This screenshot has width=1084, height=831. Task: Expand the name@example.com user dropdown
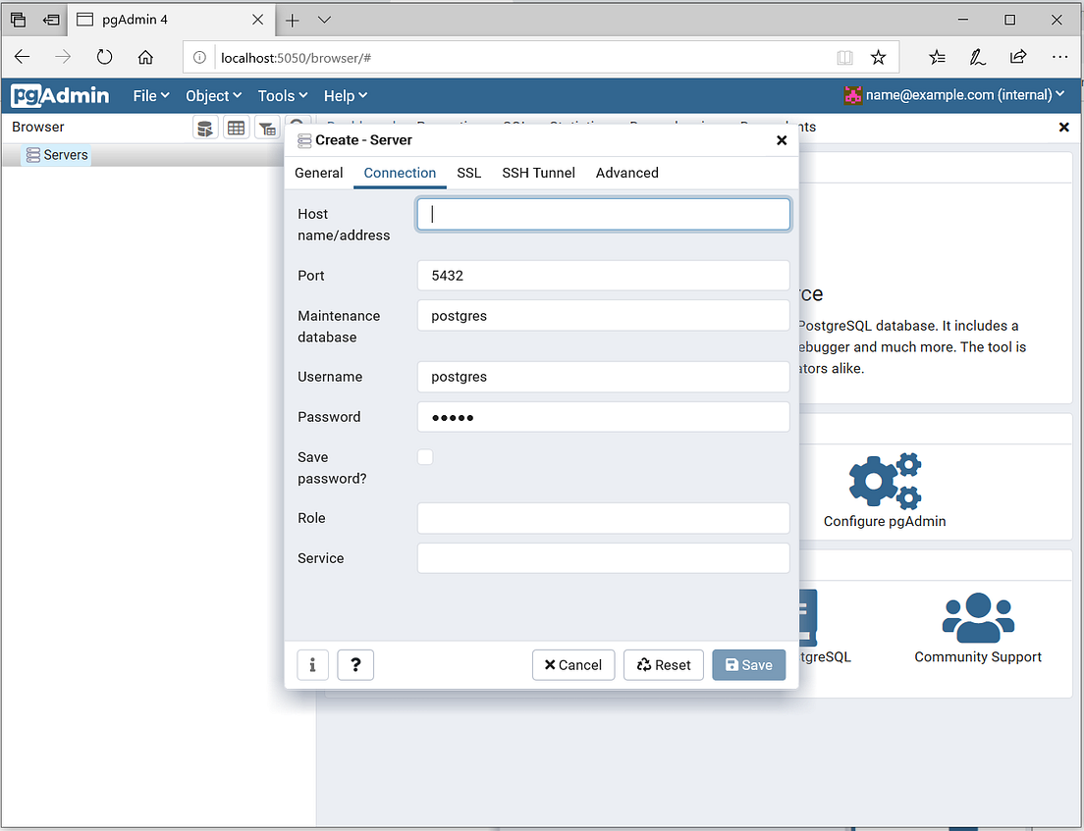pos(954,94)
